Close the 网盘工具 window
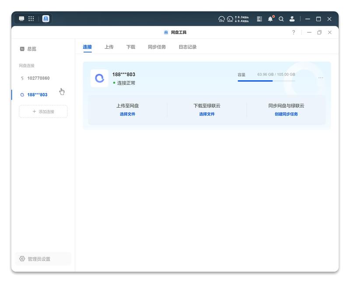This screenshot has width=350, height=283. [x=330, y=32]
